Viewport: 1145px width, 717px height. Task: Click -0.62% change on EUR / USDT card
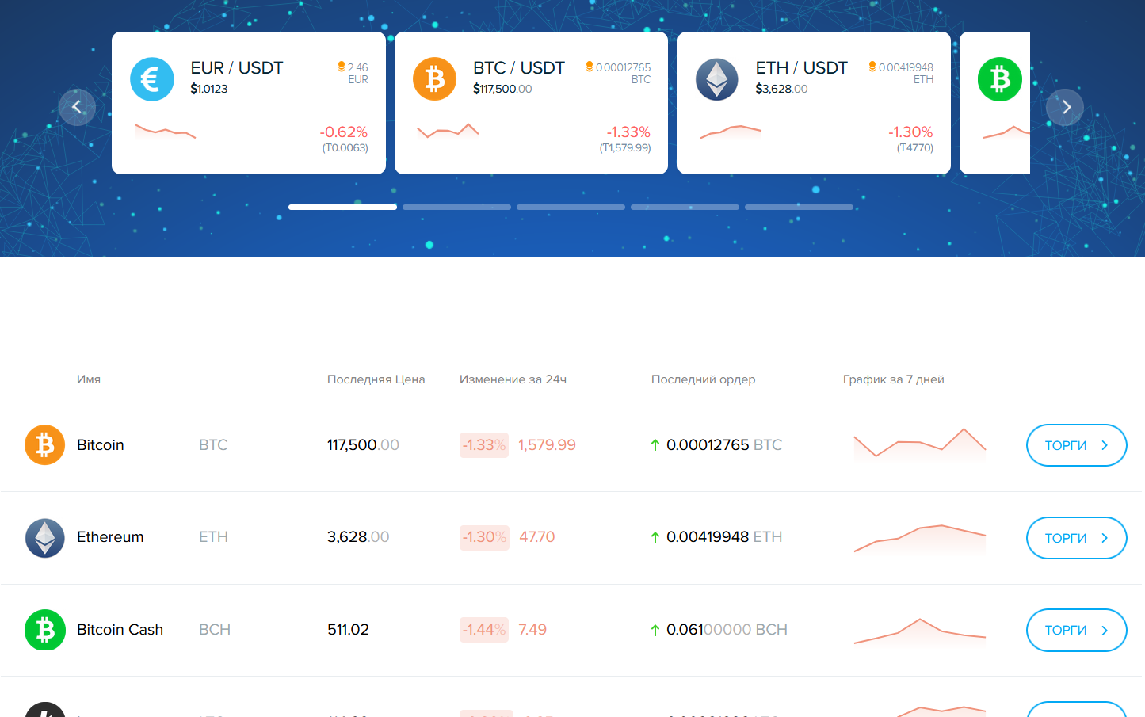coord(344,132)
